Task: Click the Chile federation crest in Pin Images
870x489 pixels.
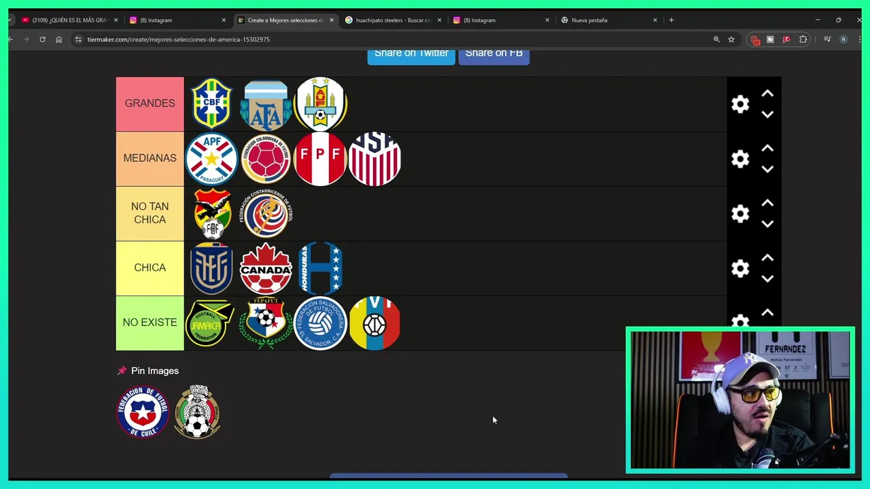Action: (x=143, y=412)
